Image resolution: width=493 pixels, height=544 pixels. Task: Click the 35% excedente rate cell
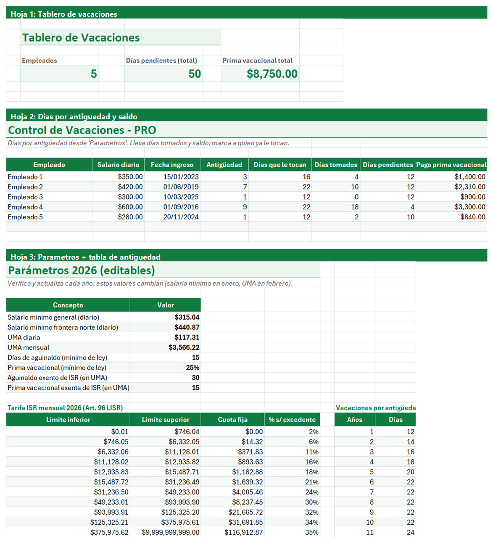pos(292,532)
